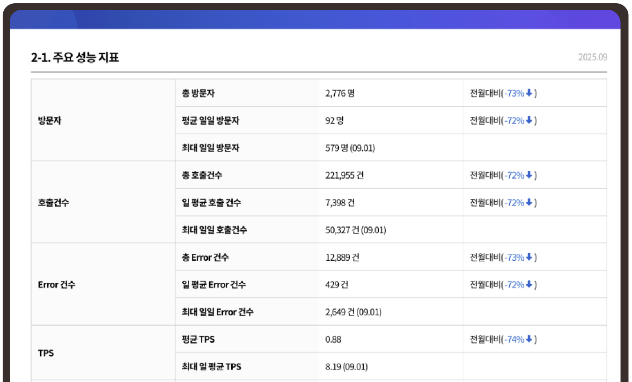Click the 50,327 건 (09.01) value

(x=355, y=230)
